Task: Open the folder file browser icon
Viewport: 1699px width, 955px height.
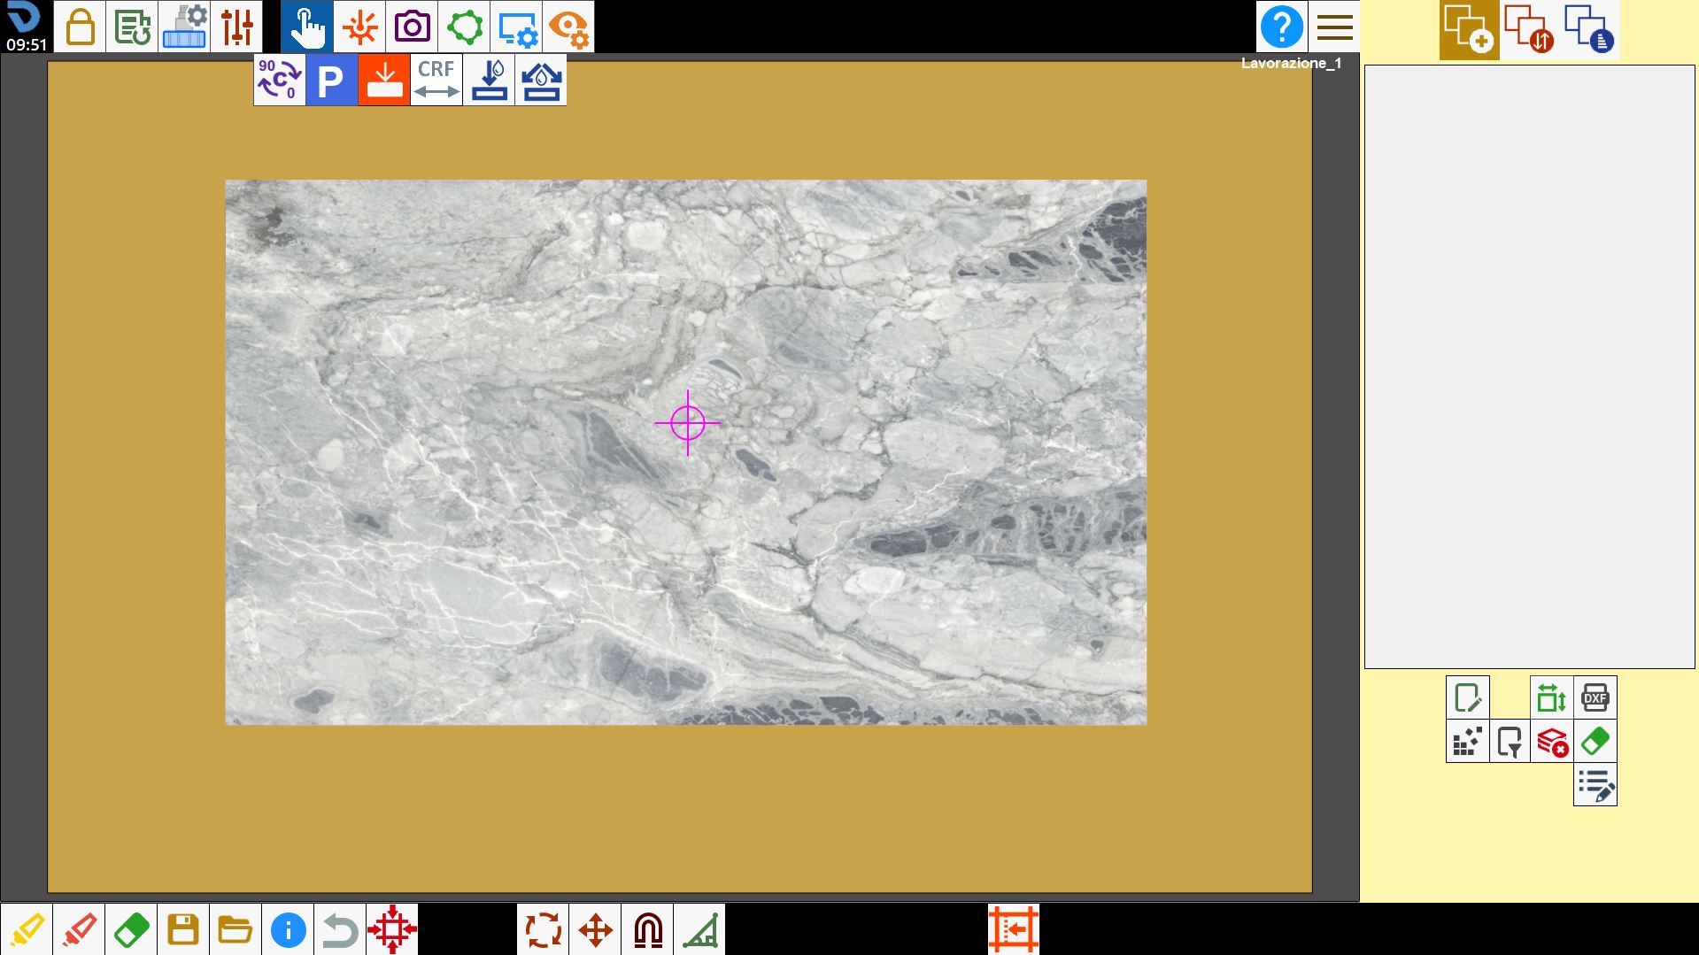Action: pyautogui.click(x=235, y=929)
